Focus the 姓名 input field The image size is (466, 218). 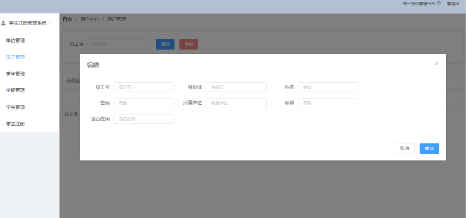[328, 87]
